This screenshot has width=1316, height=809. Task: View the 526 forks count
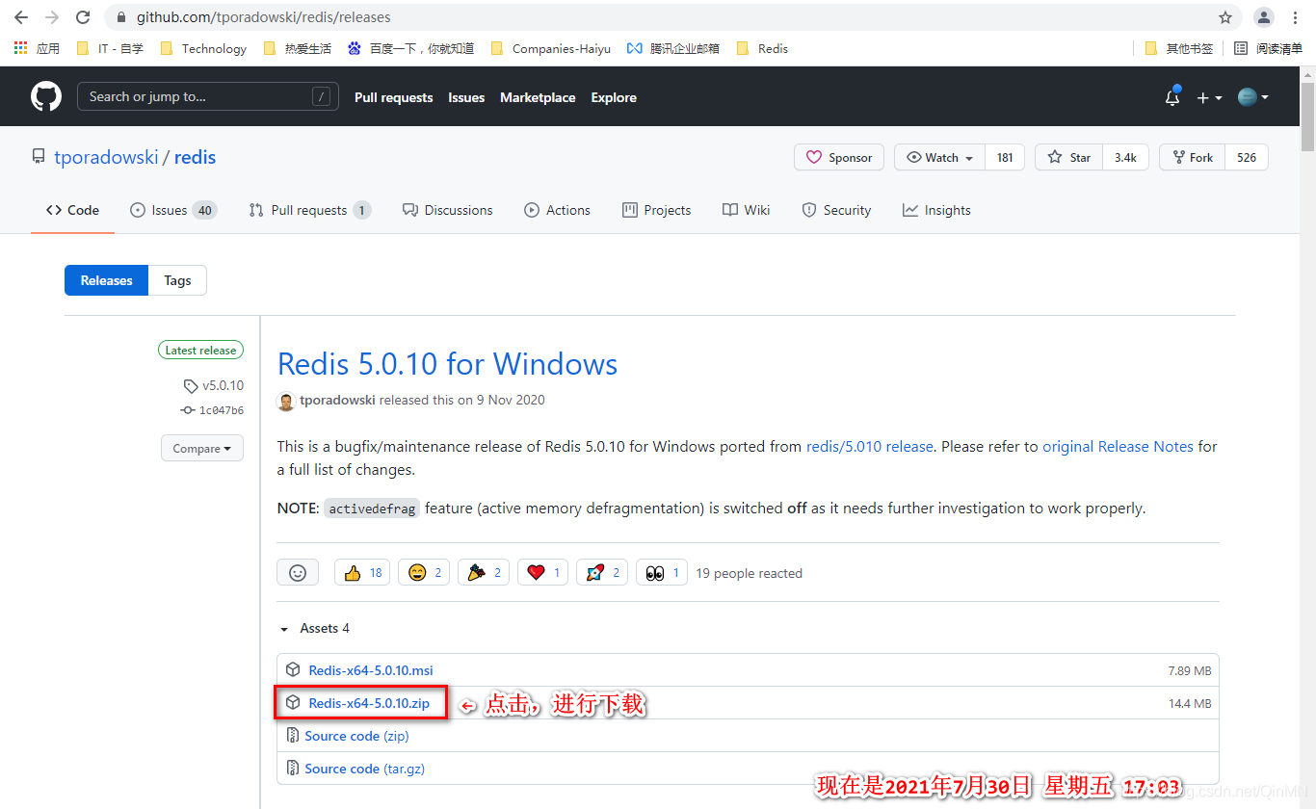click(x=1247, y=157)
